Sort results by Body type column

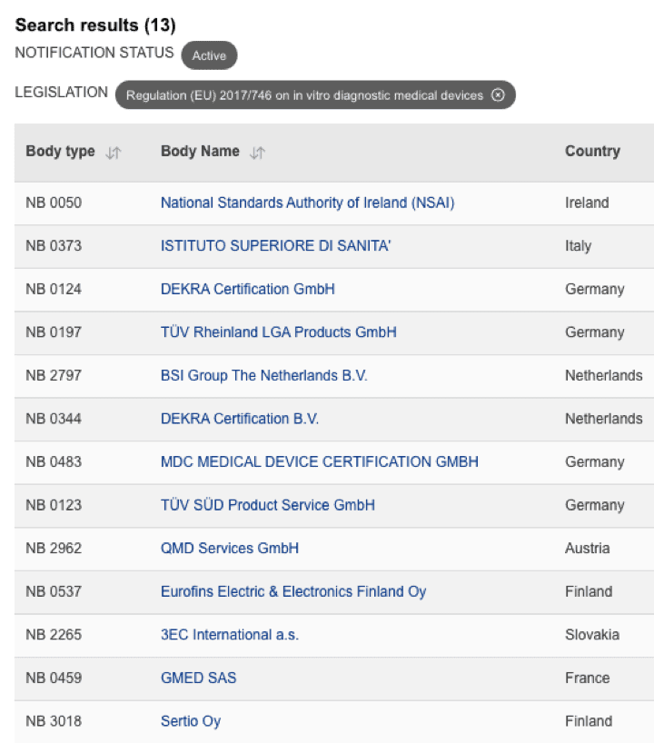coord(113,153)
